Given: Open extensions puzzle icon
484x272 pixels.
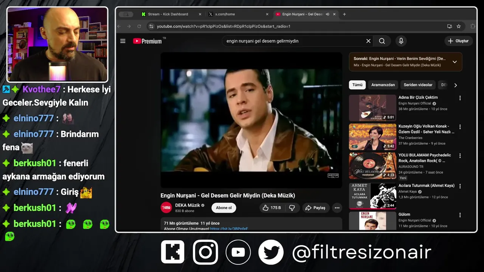Looking at the screenshot, I should tap(473, 26).
